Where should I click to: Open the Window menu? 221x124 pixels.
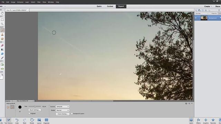[51, 2]
